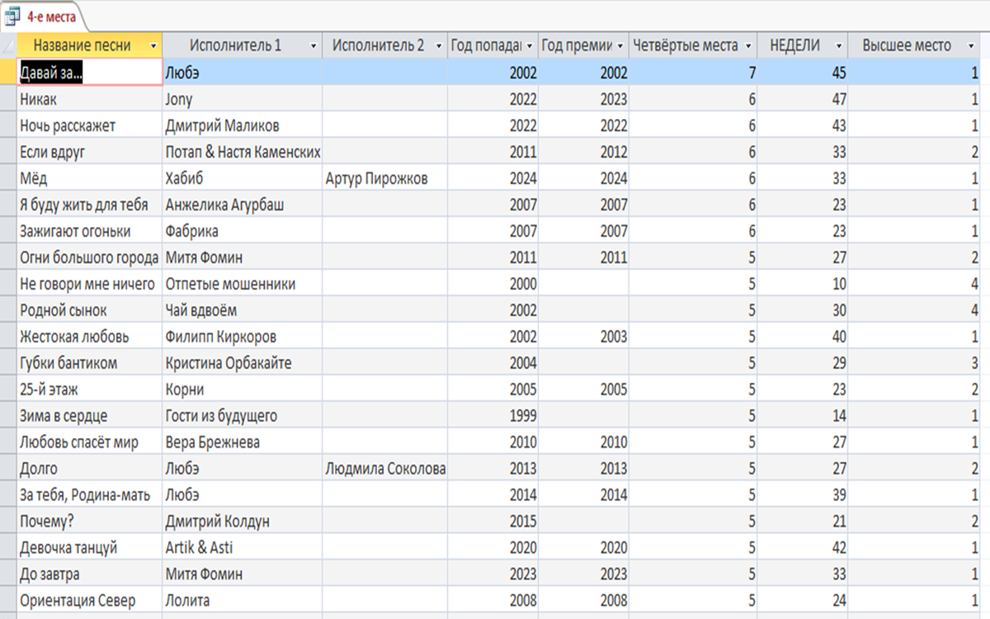
Task: Click the cell До завтра
Action: coord(89,574)
